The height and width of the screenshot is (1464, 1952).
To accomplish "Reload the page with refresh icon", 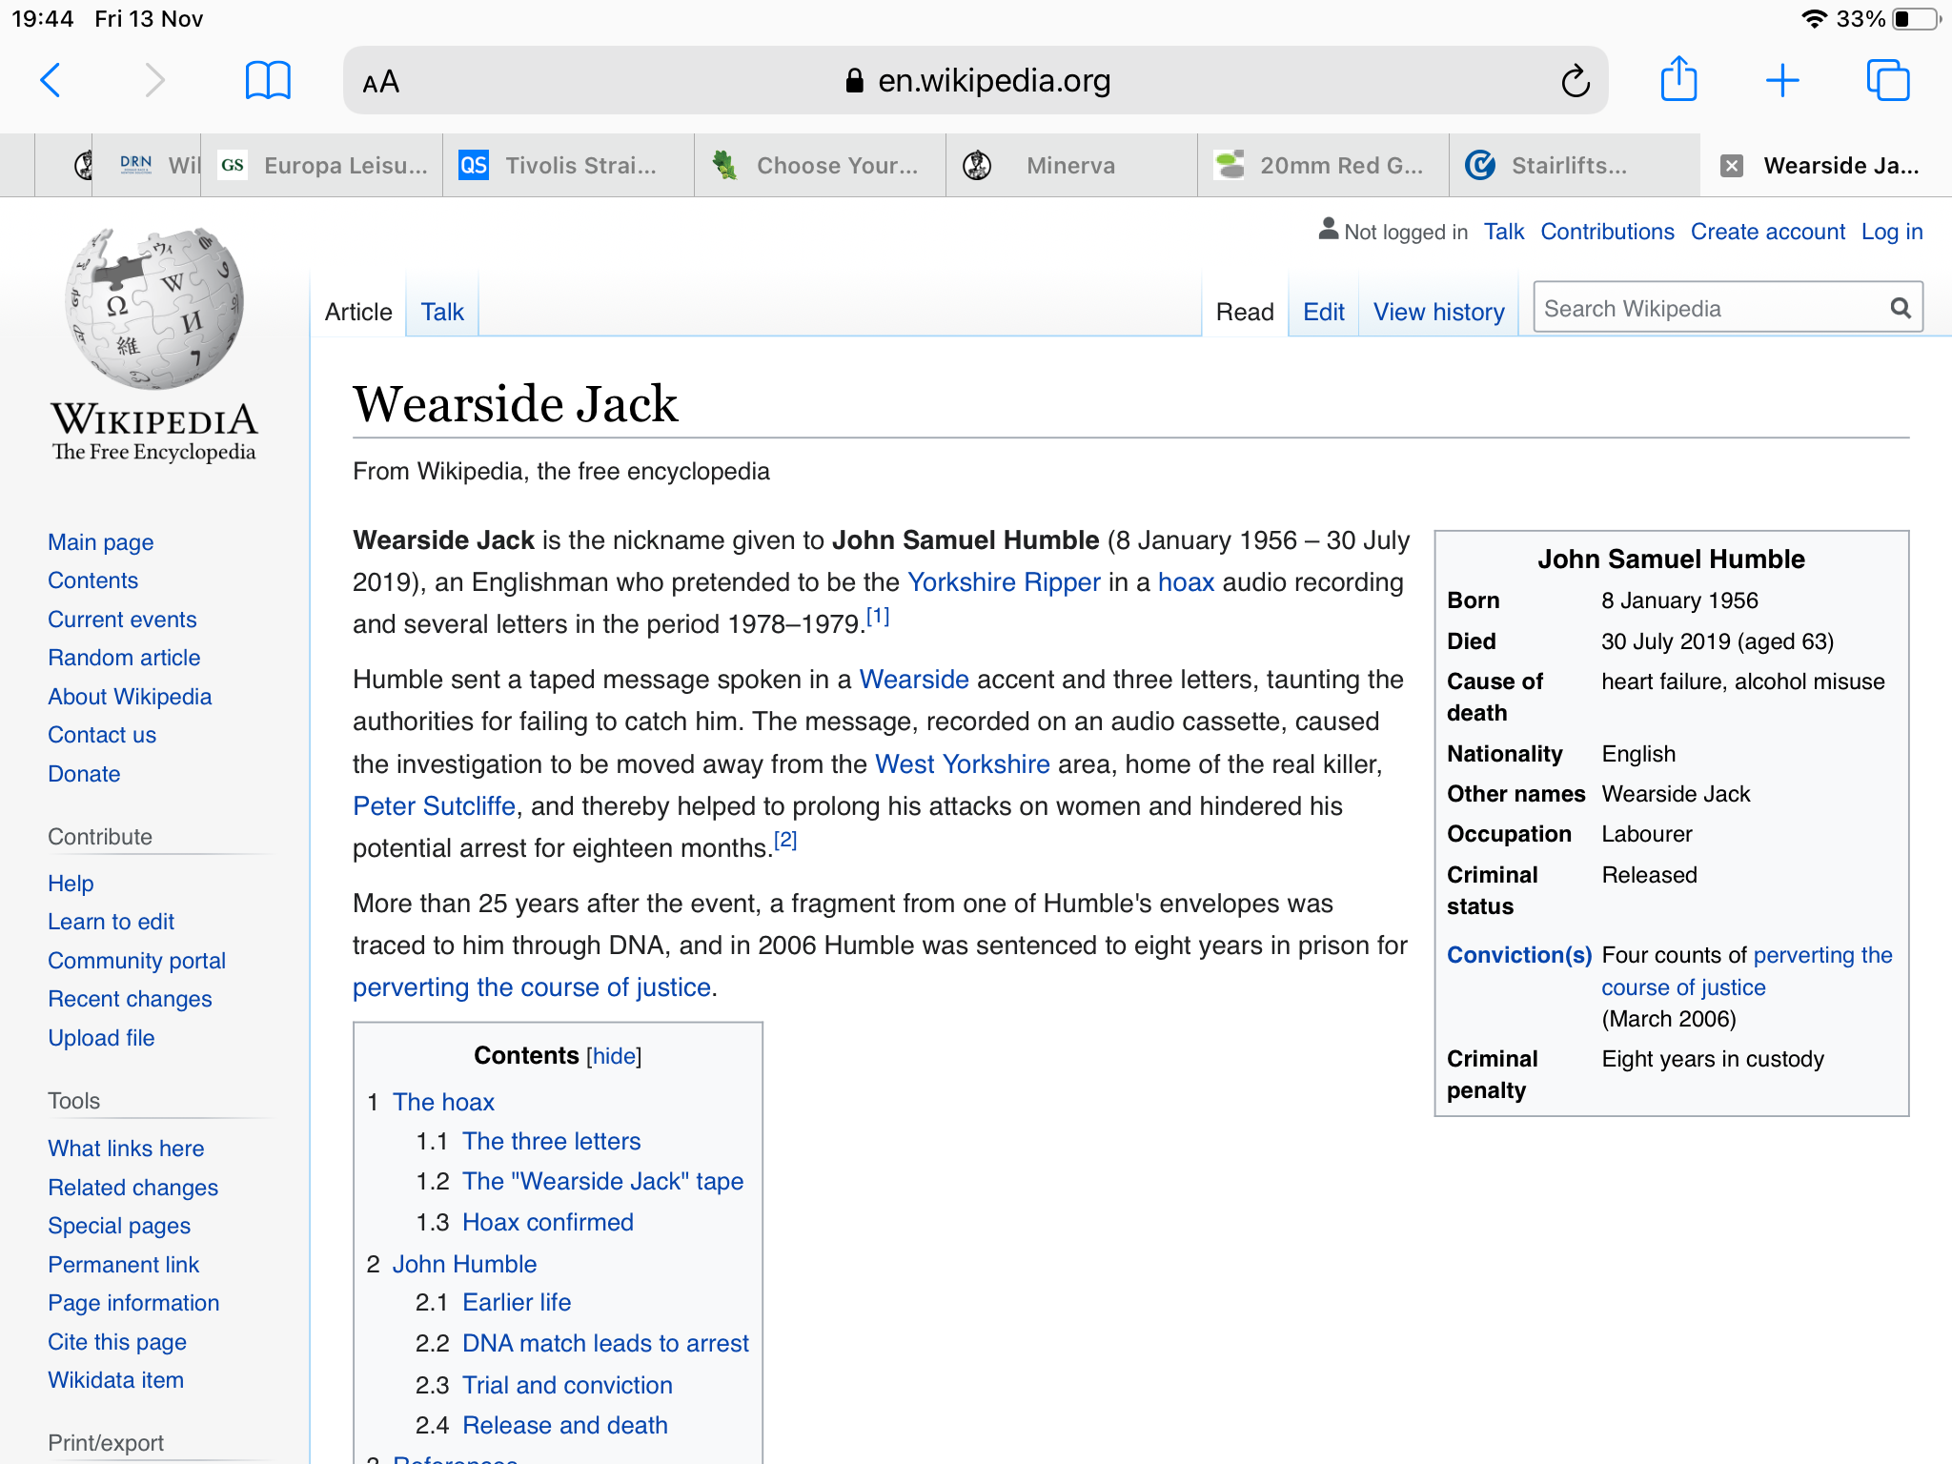I will pos(1576,81).
